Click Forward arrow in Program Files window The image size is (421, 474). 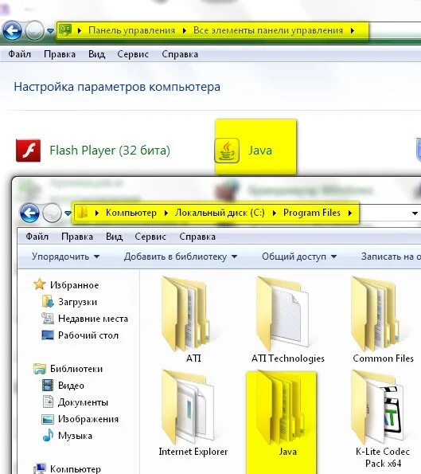pyautogui.click(x=52, y=213)
